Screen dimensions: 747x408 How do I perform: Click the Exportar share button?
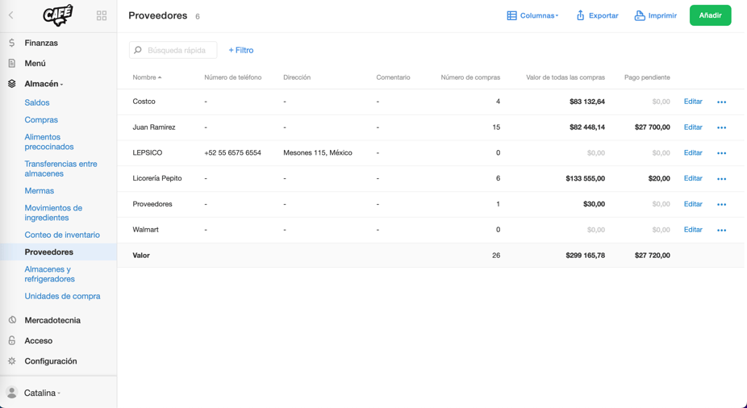pos(597,15)
